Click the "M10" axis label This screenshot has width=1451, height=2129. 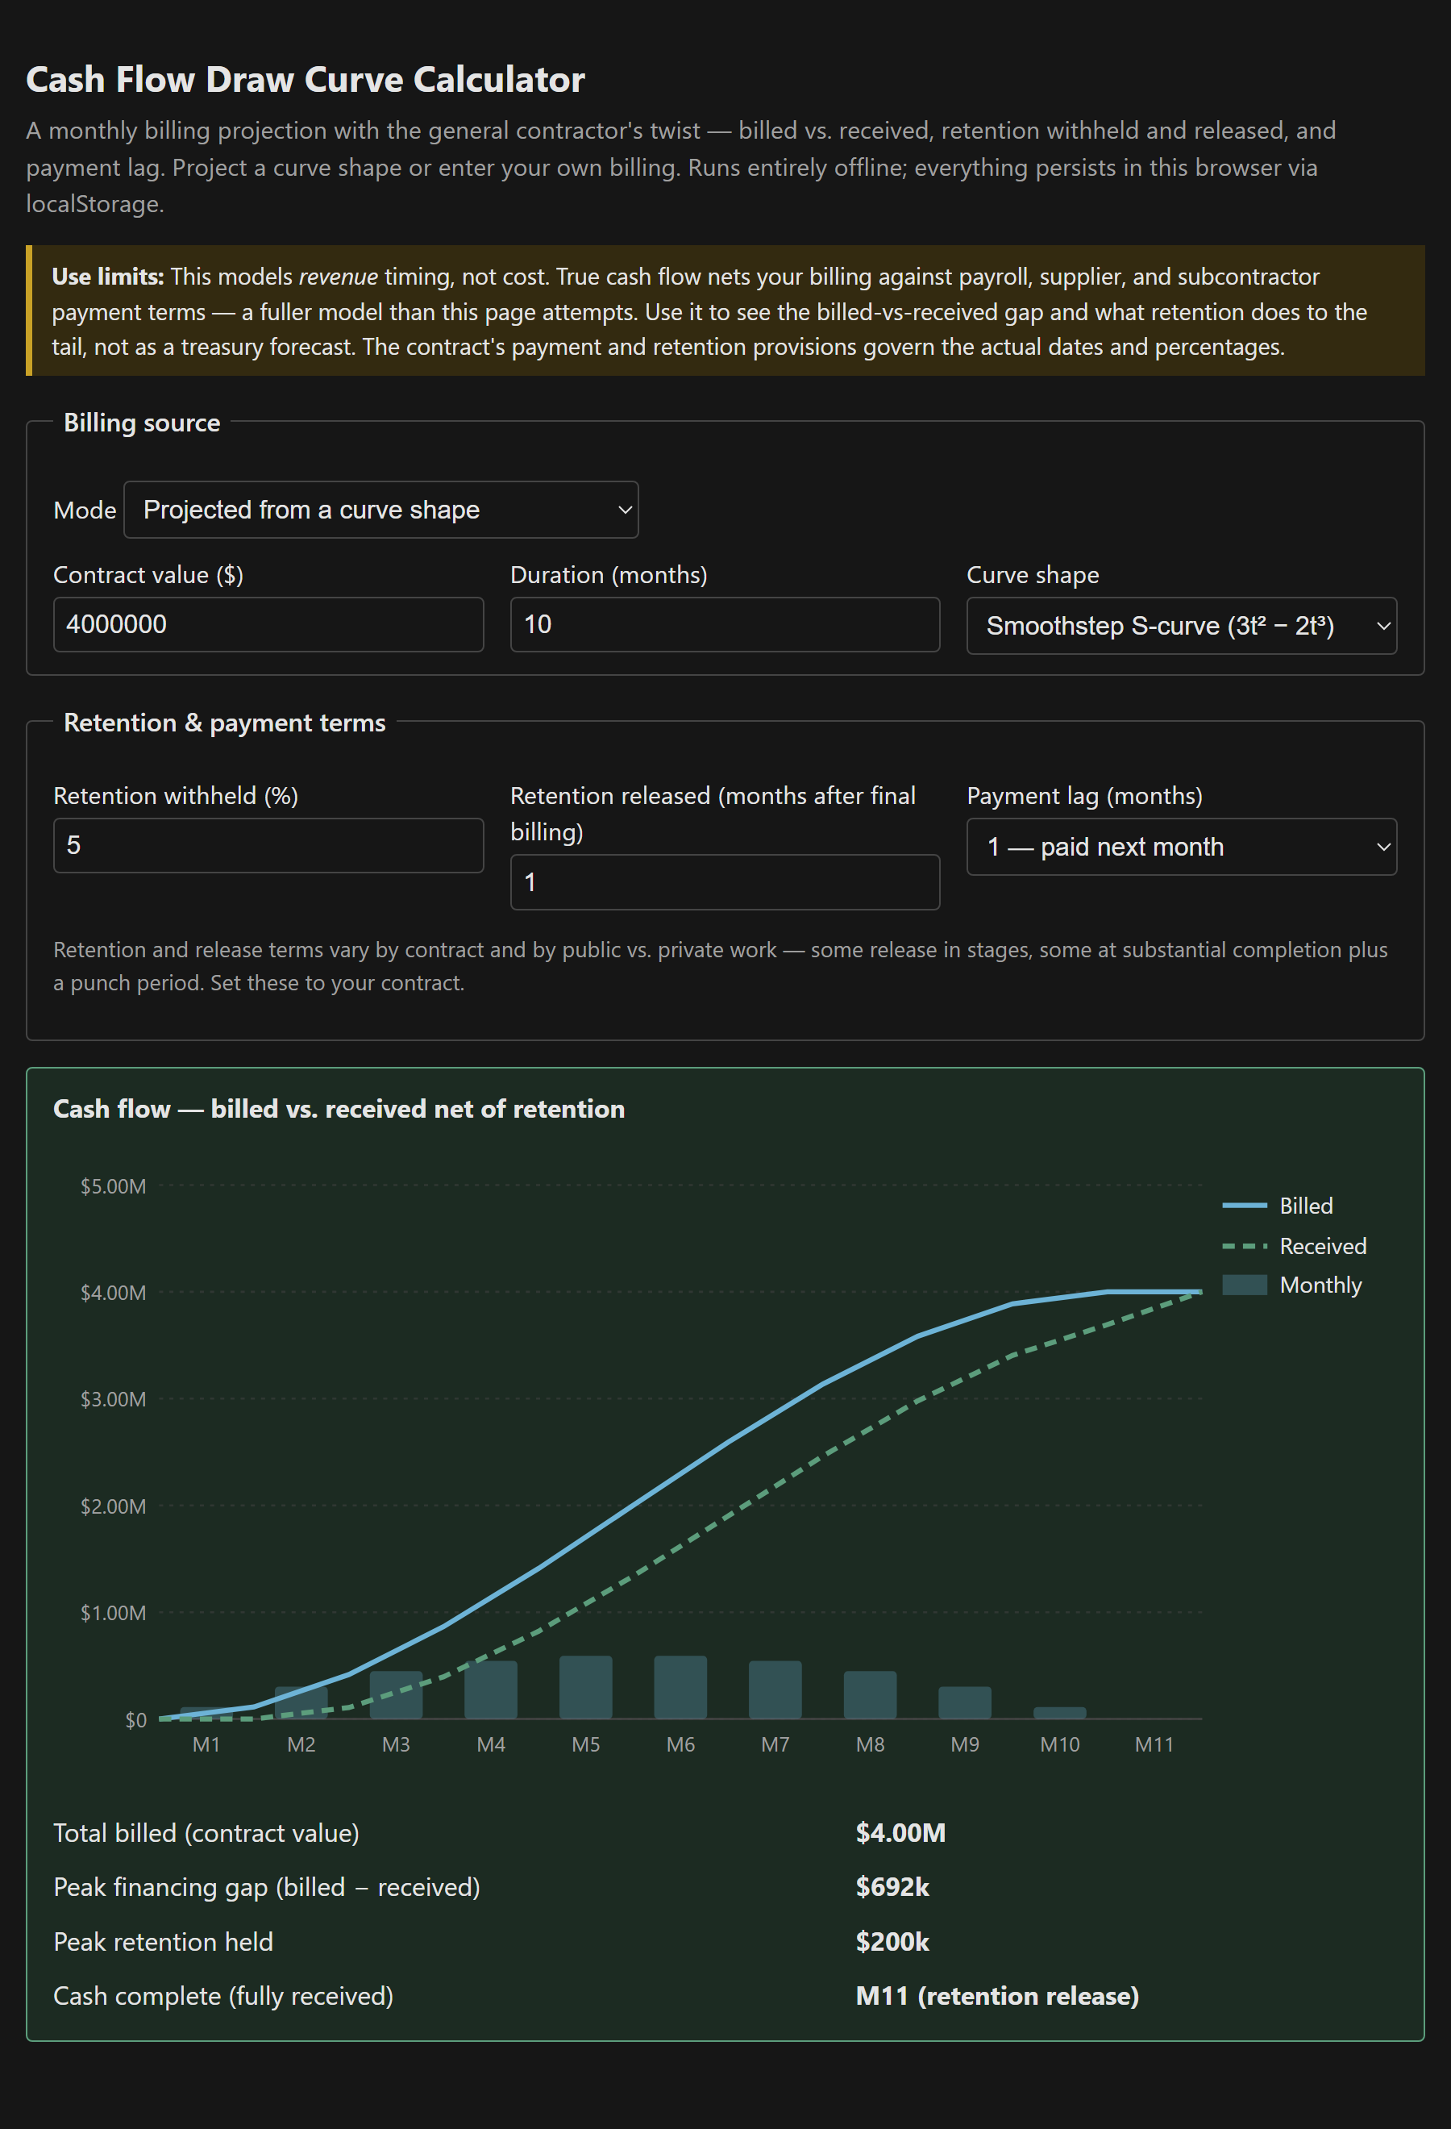pos(1060,1744)
